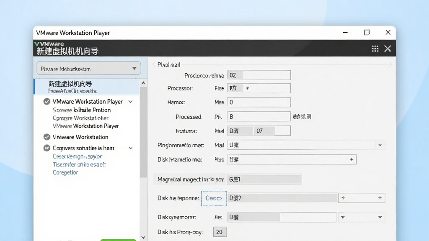Click the Disk Mametio ma input field
Screen dimensions: 429x241
click(292, 159)
